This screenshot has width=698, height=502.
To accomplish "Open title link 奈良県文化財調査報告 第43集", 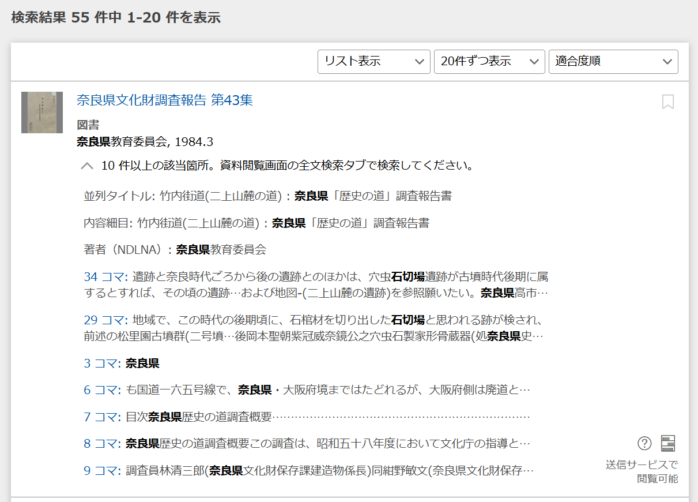I will 165,100.
